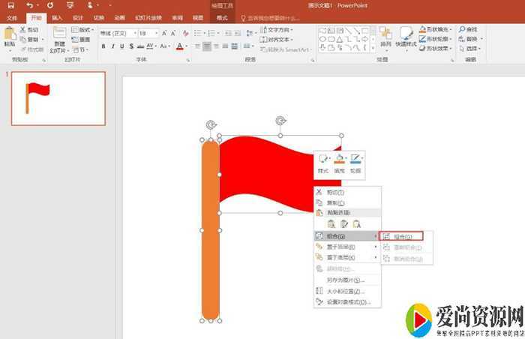Click the Undo icon in title bar
Viewport: 525px width, 339px height.
pyautogui.click(x=29, y=5)
